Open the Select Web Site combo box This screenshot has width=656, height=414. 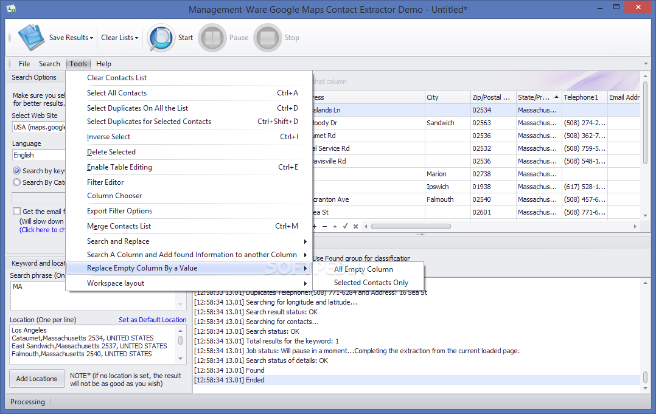(x=38, y=127)
